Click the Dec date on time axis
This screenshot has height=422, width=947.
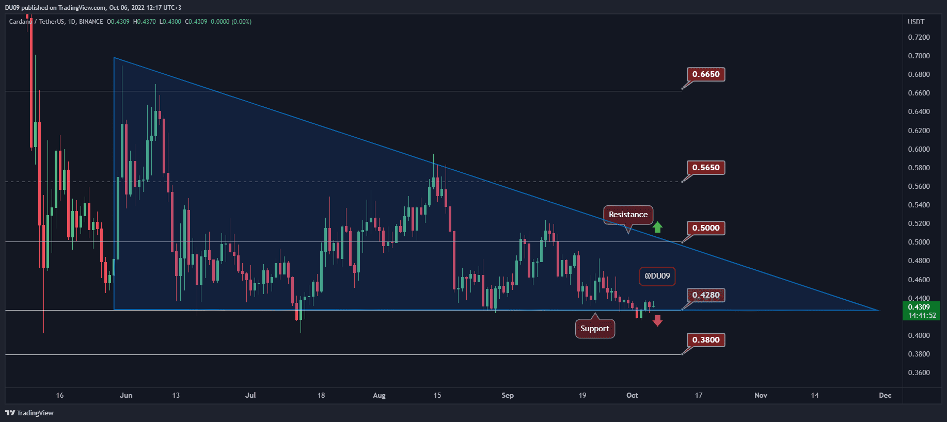coord(885,396)
